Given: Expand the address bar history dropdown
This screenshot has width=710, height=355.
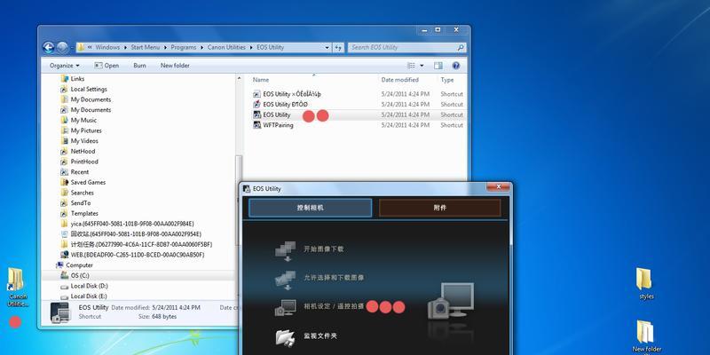Looking at the screenshot, I should pyautogui.click(x=327, y=47).
